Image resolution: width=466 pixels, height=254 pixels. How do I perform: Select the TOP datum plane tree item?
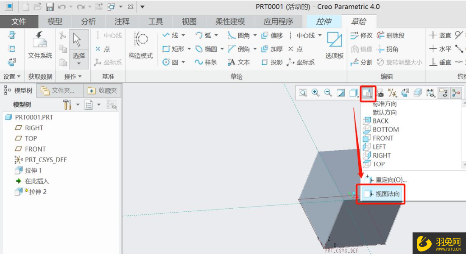(26, 138)
